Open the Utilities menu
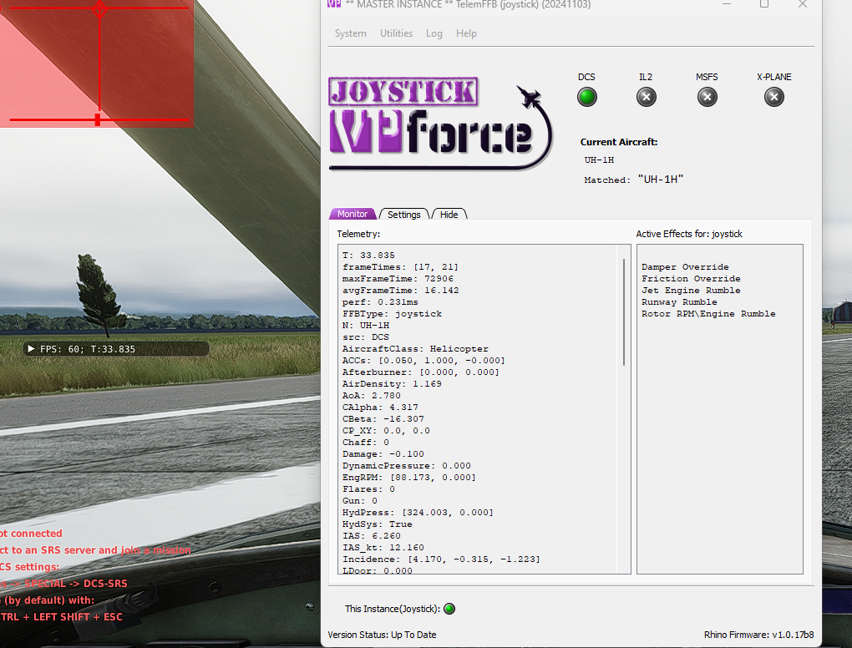Viewport: 852px width, 648px height. [x=396, y=33]
